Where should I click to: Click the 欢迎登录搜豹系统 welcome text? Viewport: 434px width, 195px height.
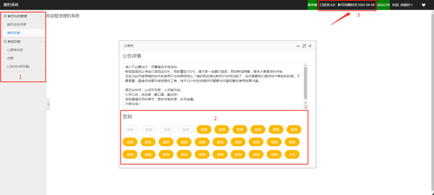tap(63, 16)
